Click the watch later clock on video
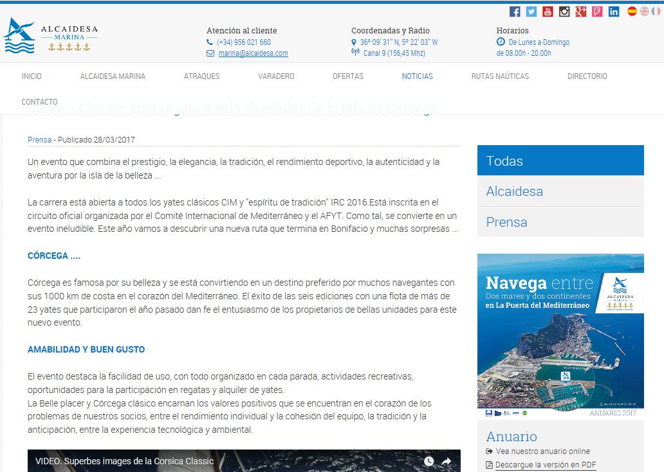Viewport: 664px width, 472px height. [429, 461]
